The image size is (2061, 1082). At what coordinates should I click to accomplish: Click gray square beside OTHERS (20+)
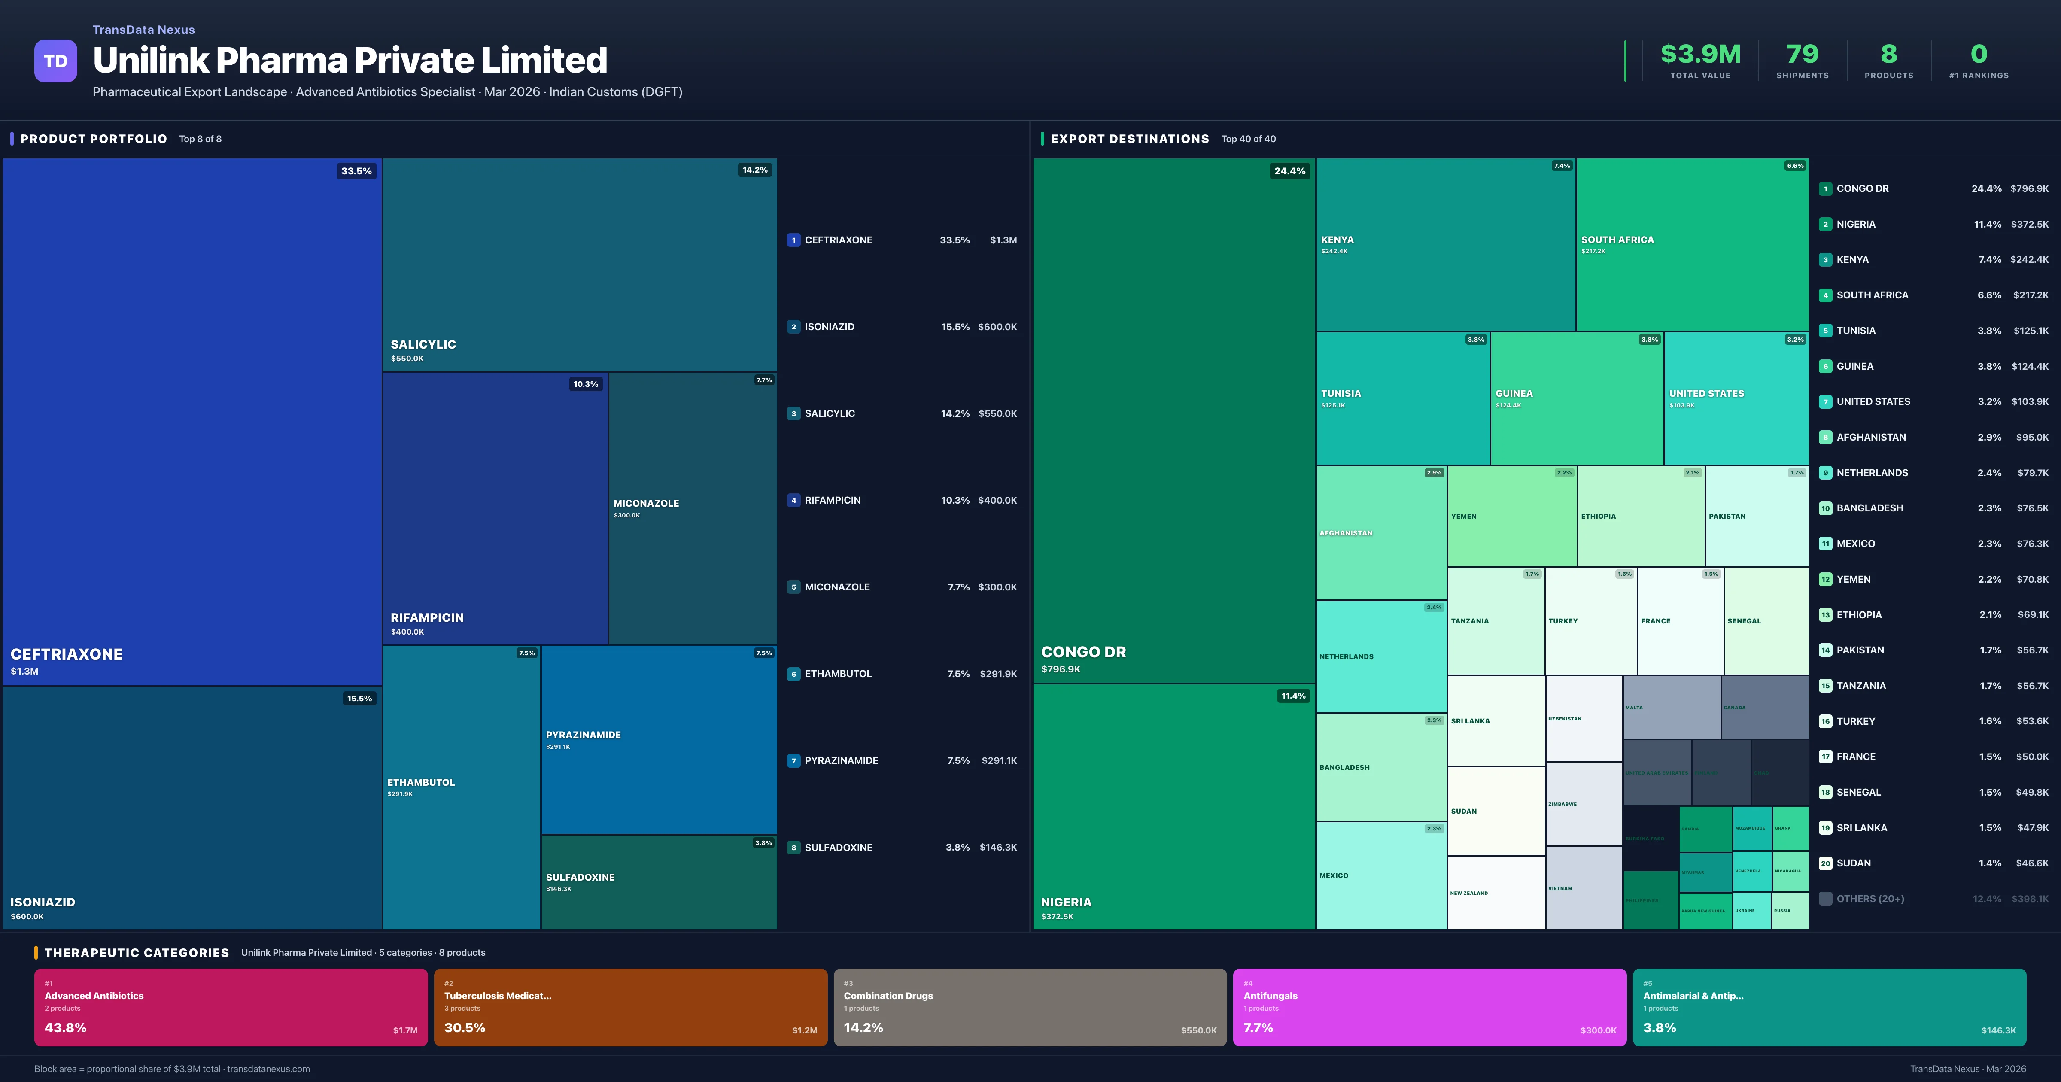click(x=1825, y=899)
